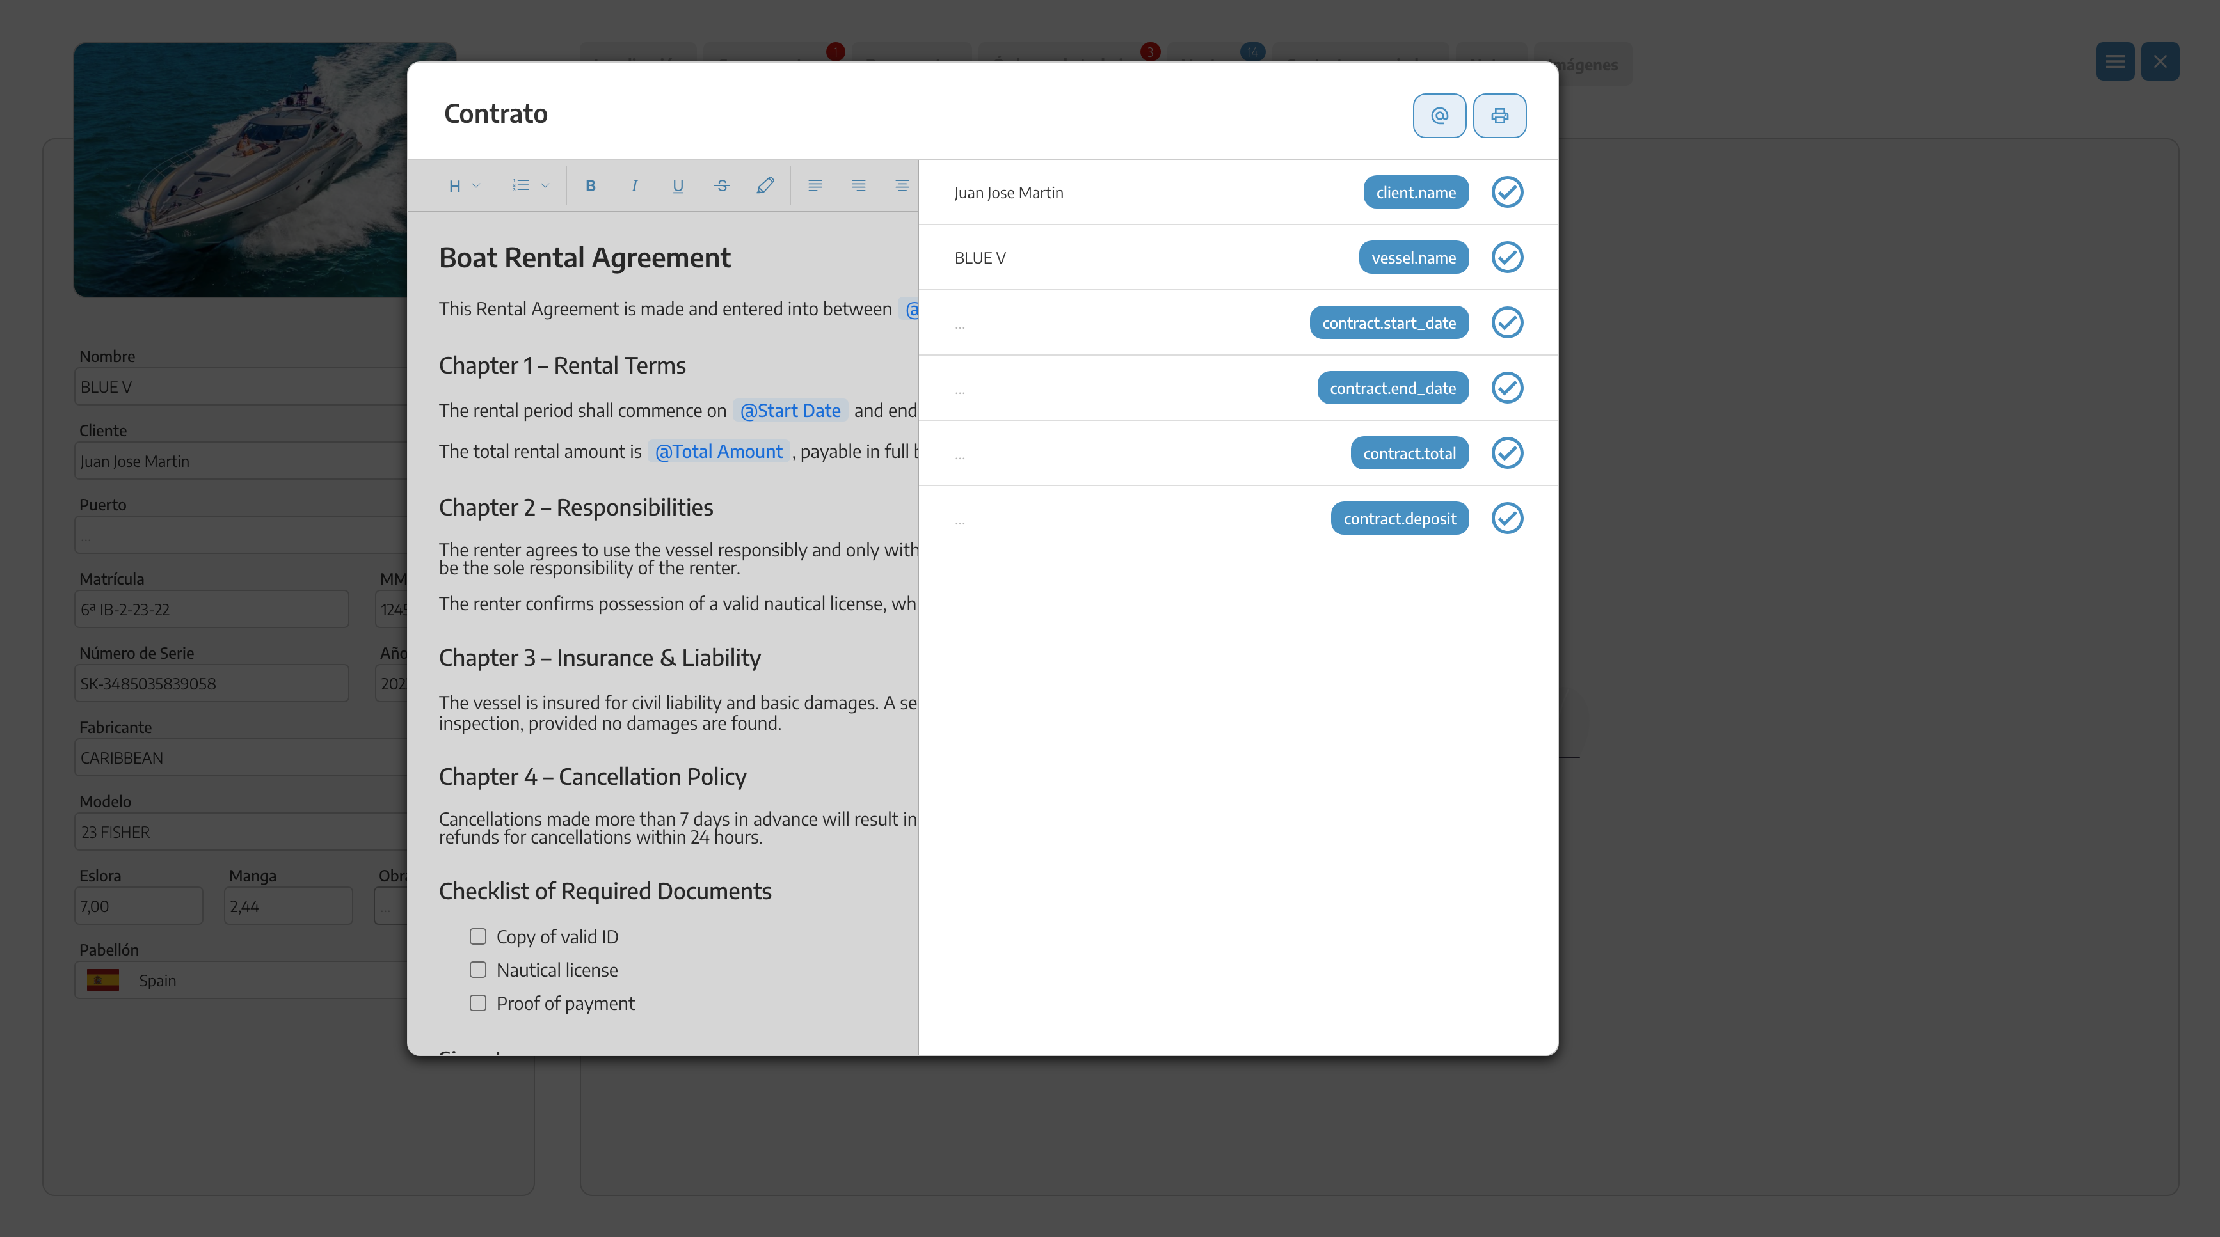Click the @Start Date mention in document
The image size is (2220, 1237).
tap(790, 411)
